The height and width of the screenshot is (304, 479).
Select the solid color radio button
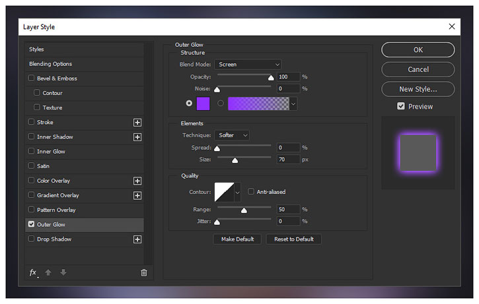pyautogui.click(x=189, y=104)
